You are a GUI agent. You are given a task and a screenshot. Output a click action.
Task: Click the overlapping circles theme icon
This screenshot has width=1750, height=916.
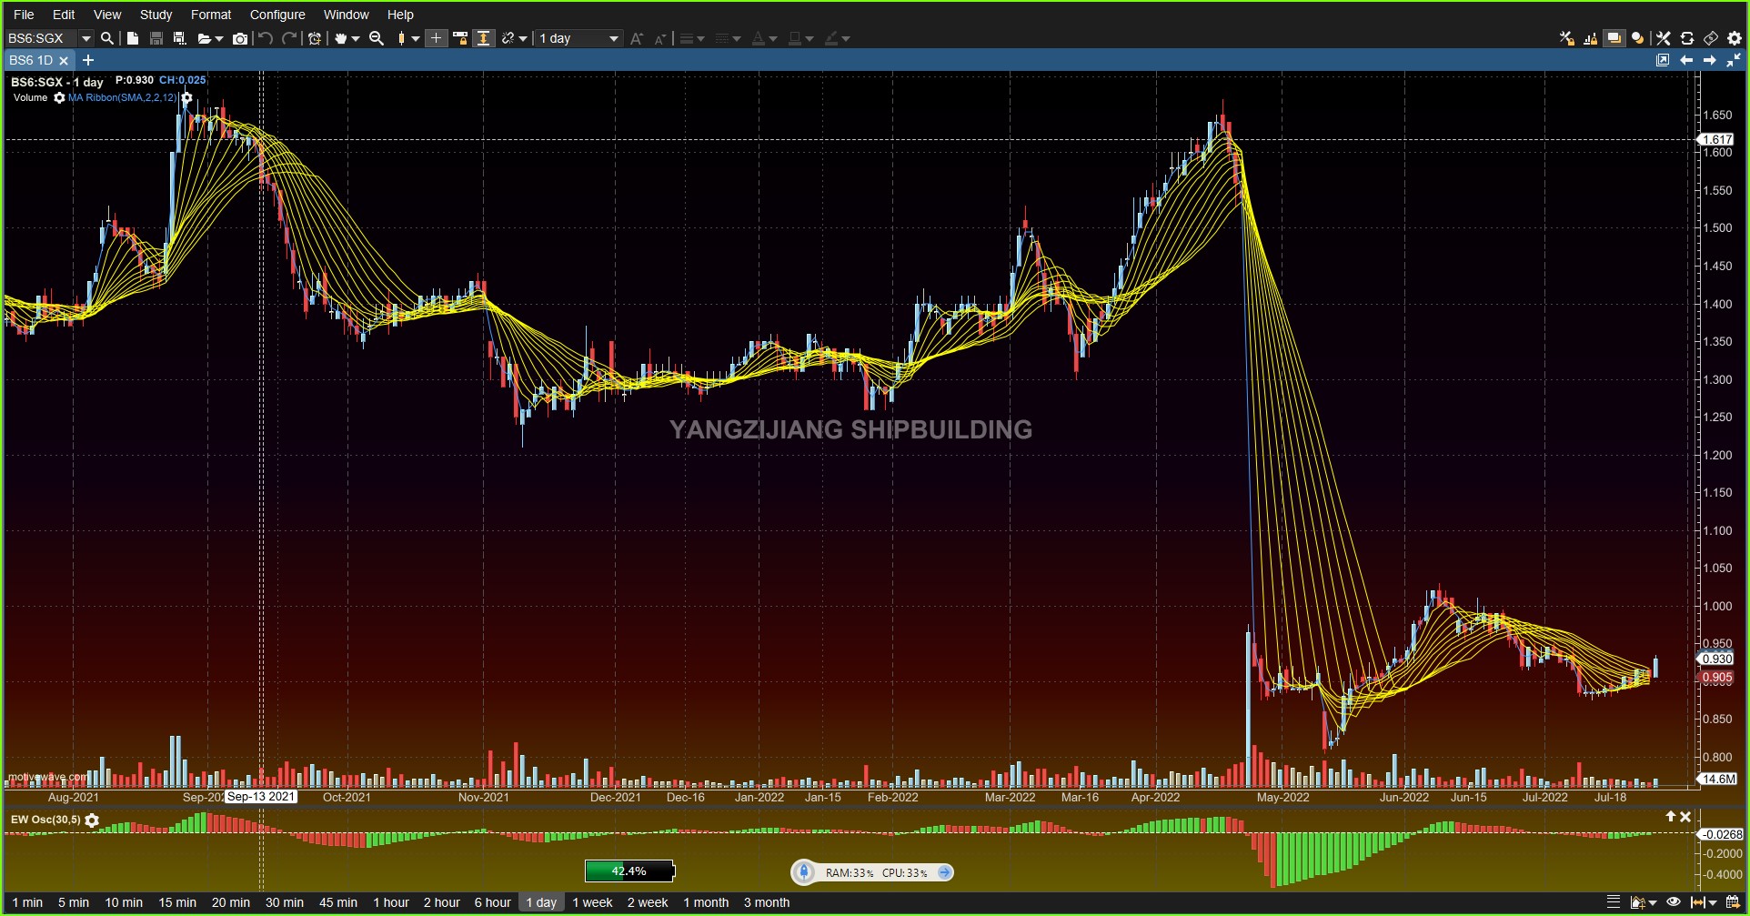tap(1638, 38)
